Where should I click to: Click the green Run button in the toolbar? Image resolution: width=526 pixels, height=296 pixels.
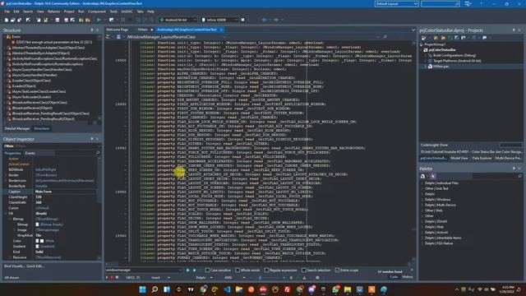(99, 20)
